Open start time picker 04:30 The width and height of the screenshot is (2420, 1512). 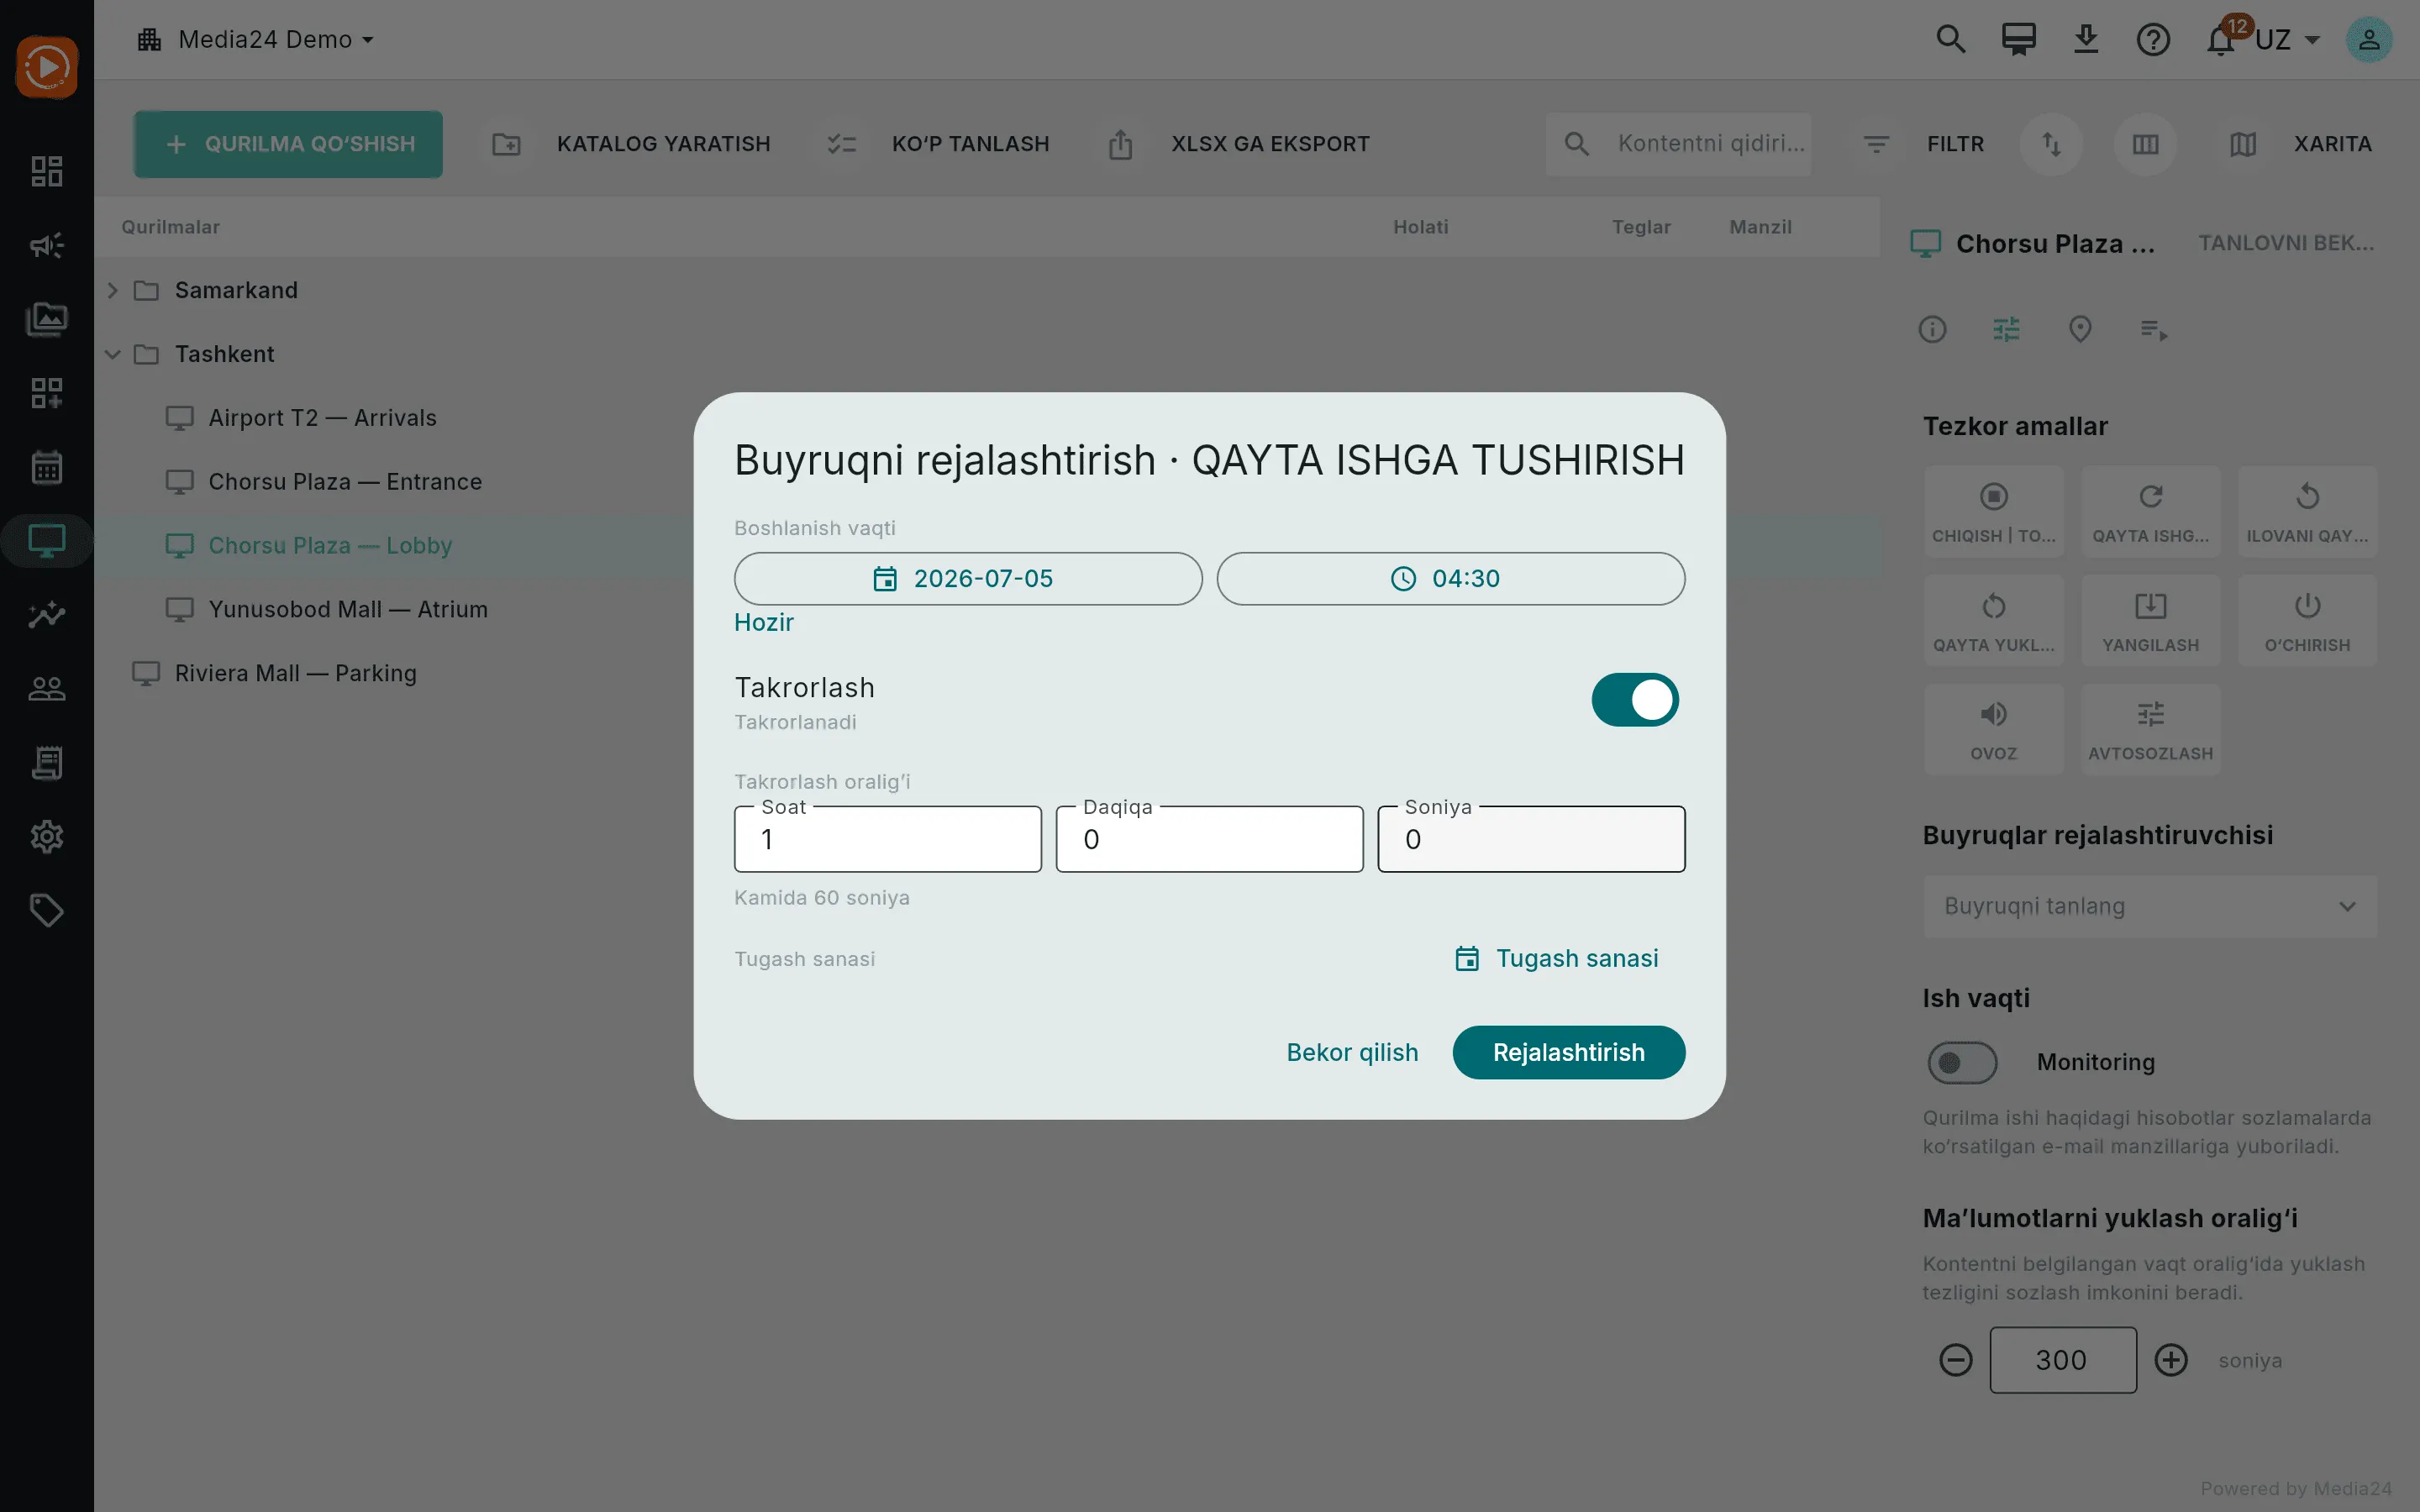1450,579
